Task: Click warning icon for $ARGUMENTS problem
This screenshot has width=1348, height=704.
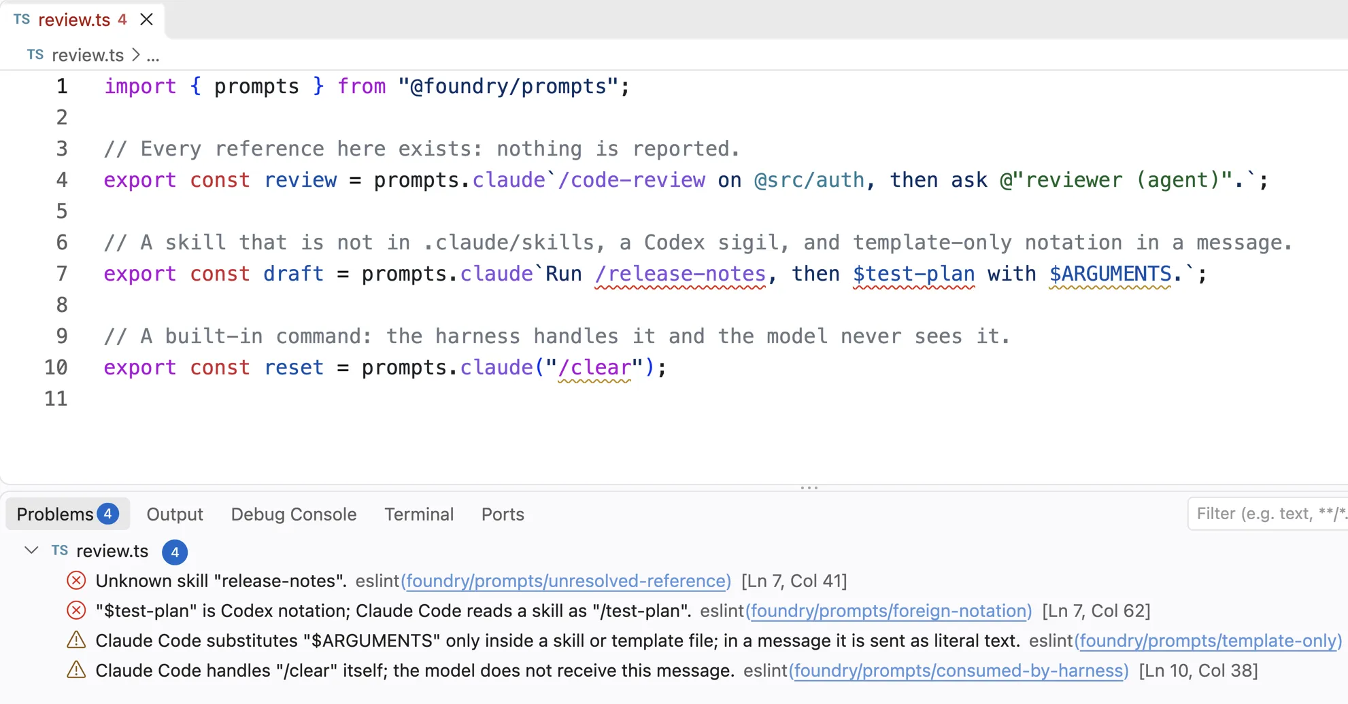Action: (76, 640)
